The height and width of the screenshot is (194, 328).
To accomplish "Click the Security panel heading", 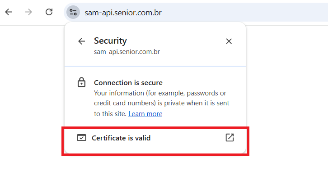I will tap(110, 41).
